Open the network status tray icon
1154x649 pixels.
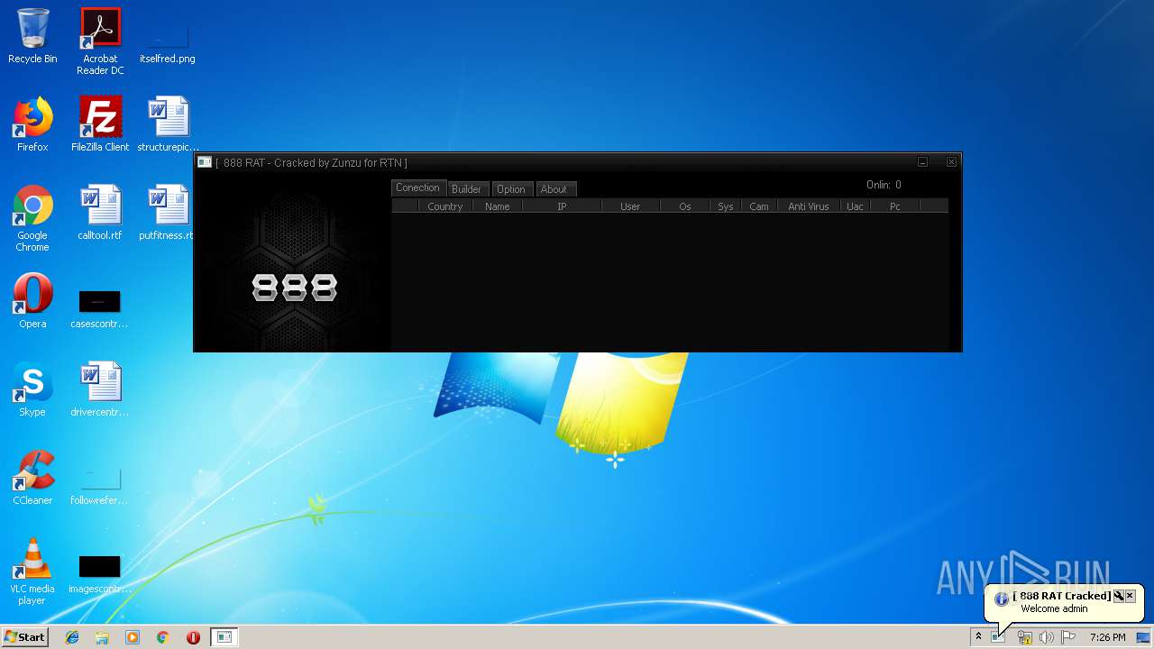[1024, 637]
